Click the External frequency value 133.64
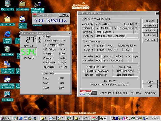 (101, 49)
